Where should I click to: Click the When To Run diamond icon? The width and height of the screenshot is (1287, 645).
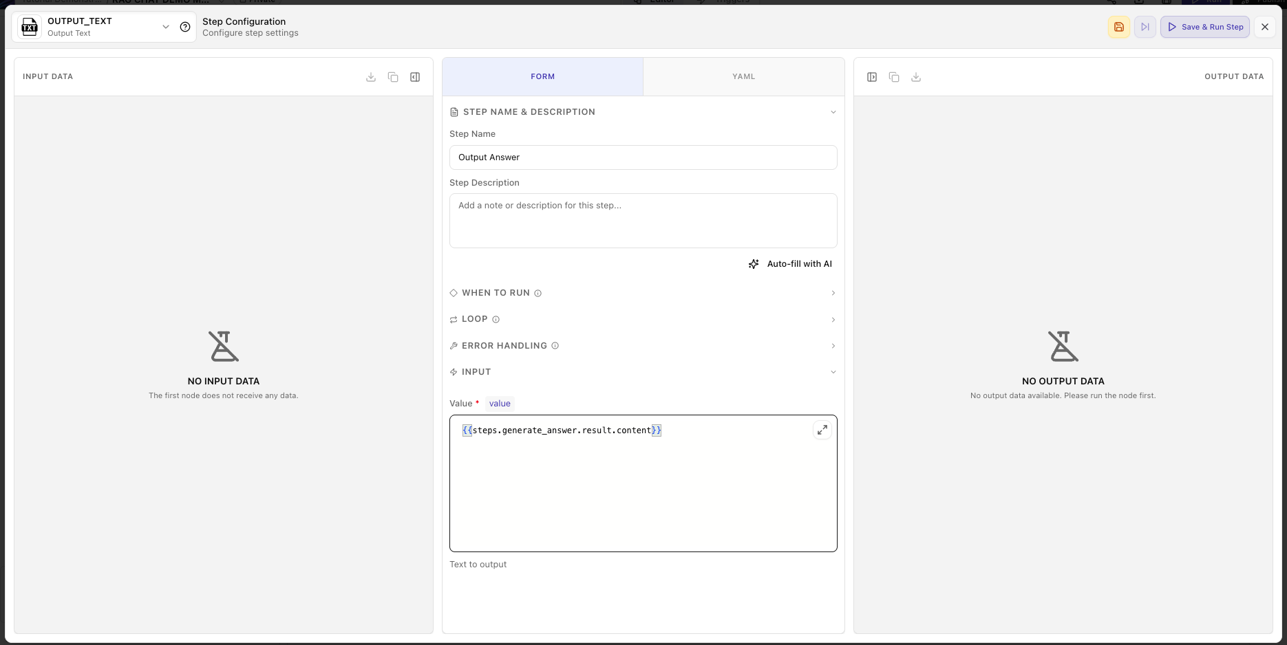454,293
